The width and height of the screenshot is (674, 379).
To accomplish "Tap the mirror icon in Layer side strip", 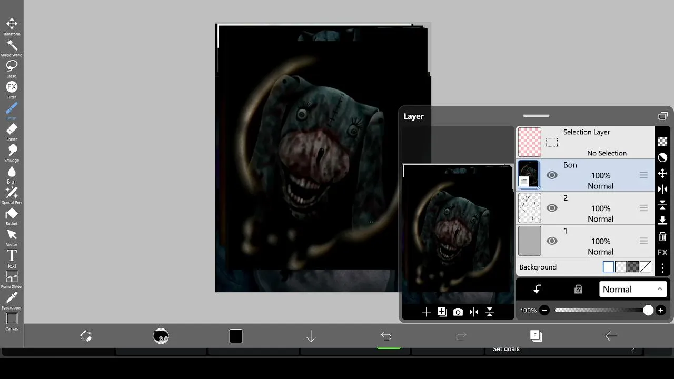I will [x=663, y=189].
